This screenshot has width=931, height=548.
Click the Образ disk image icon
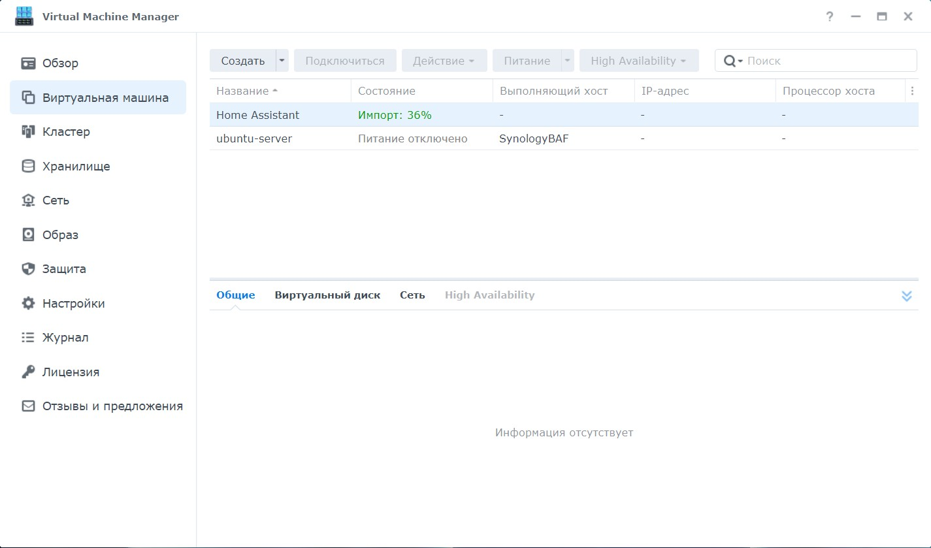coord(28,234)
